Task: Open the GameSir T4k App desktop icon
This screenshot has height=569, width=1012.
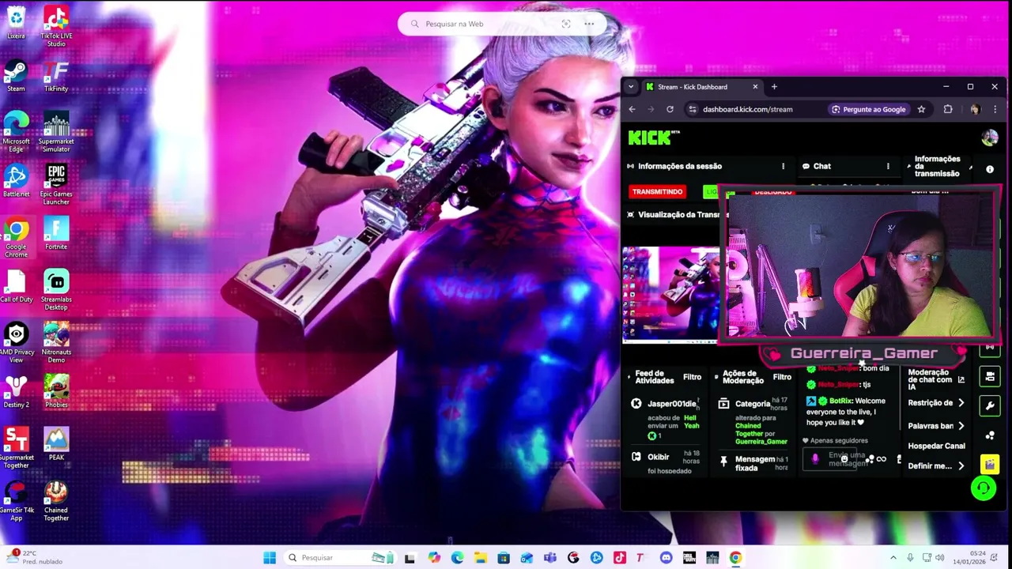Action: click(x=16, y=500)
